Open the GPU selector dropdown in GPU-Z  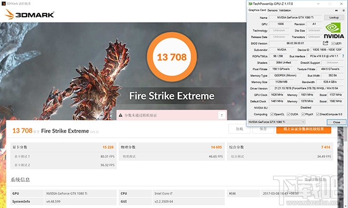tap(276, 122)
